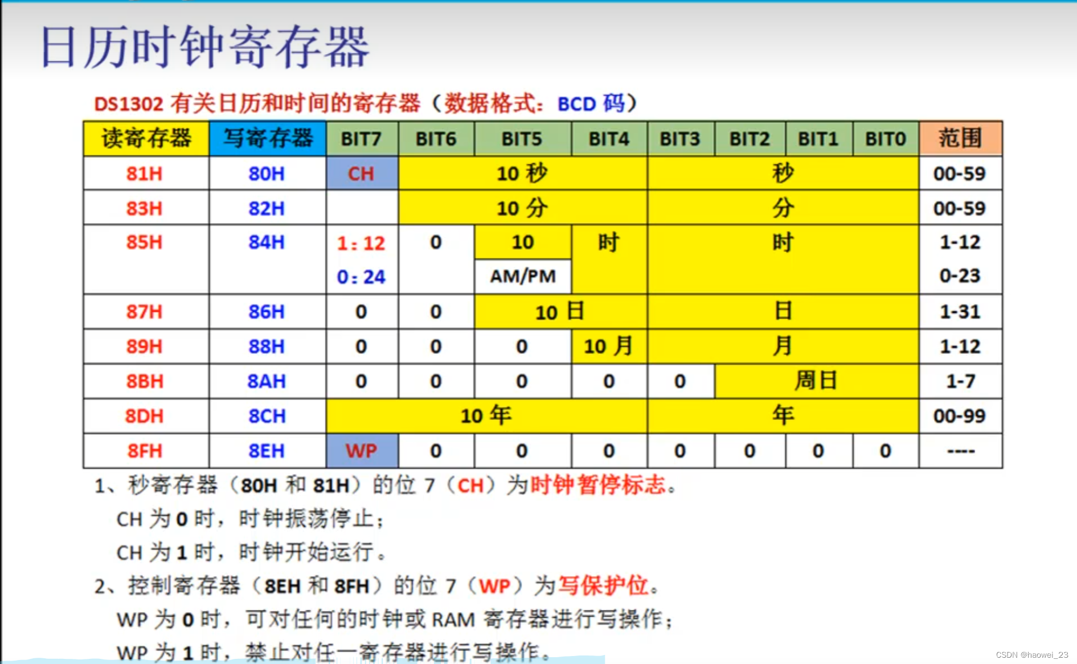Screen dimensions: 1077x664
Task: Click the 写寄存器 column header
Action: (x=268, y=138)
